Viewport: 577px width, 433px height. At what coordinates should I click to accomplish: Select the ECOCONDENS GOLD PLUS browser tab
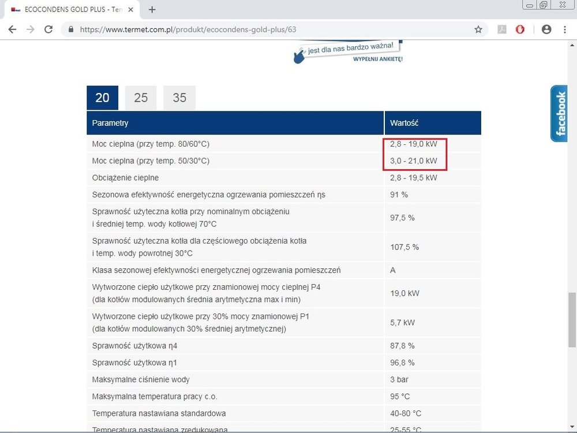tap(69, 9)
